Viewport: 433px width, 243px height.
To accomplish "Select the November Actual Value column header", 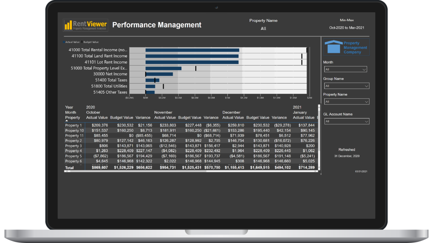I will point(165,117).
